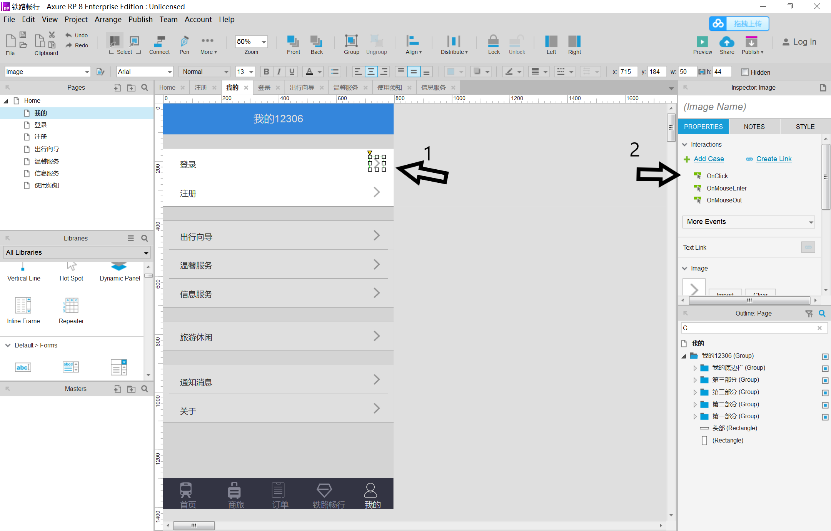Screen dimensions: 831x531
Task: Enable the Hidden checkbox
Action: tap(745, 72)
